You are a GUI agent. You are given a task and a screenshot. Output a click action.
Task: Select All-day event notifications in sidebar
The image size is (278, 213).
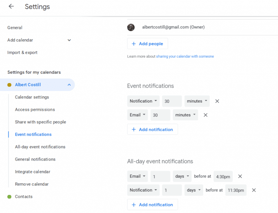[40, 147]
